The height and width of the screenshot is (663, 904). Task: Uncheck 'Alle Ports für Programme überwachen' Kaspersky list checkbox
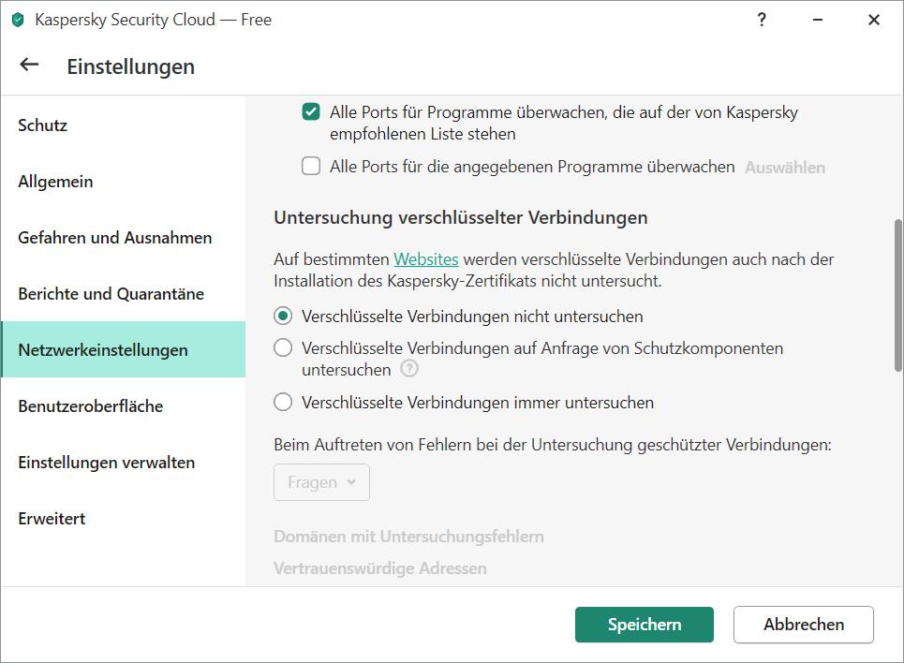311,111
